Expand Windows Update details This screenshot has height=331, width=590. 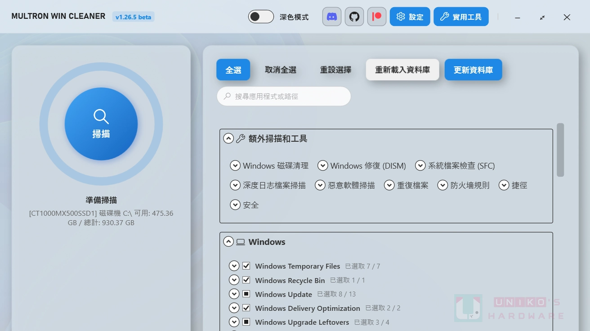[x=234, y=294]
